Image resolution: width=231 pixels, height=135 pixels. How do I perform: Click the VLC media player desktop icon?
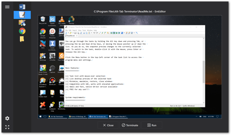(x=62, y=21)
